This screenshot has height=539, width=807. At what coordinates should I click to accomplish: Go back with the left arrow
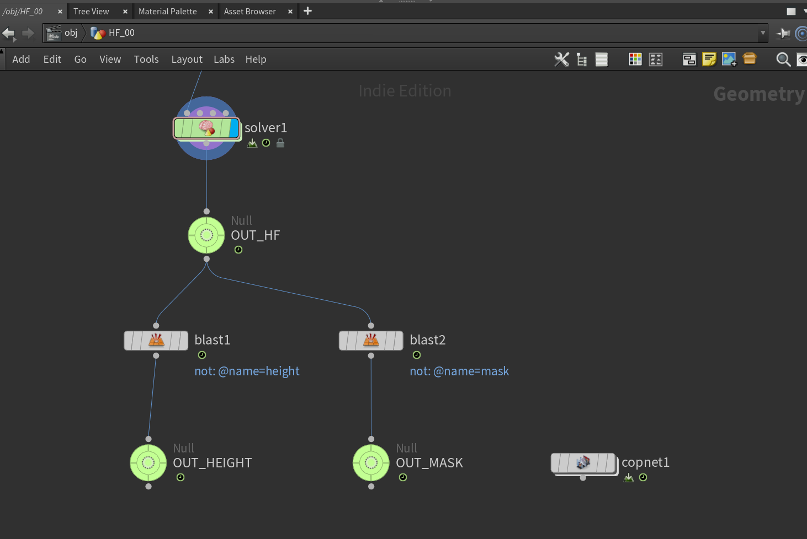[8, 34]
